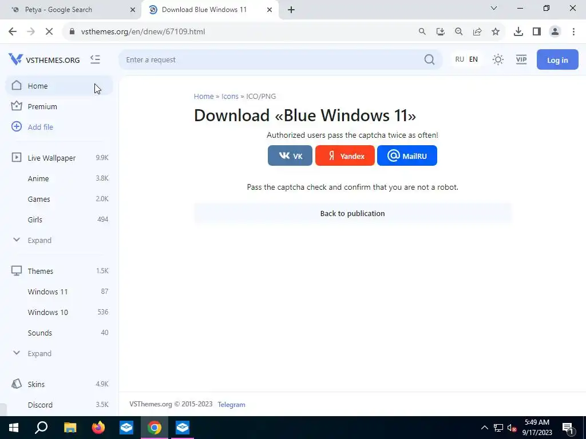Click the address bar URL

click(143, 32)
